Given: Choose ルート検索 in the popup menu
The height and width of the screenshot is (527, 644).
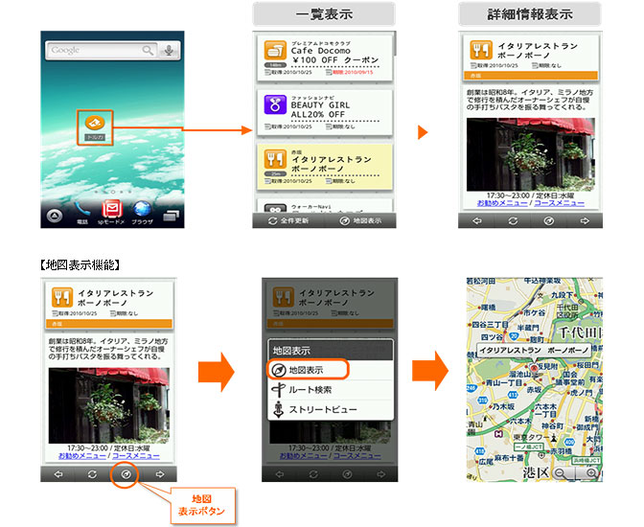Looking at the screenshot, I should [x=331, y=390].
